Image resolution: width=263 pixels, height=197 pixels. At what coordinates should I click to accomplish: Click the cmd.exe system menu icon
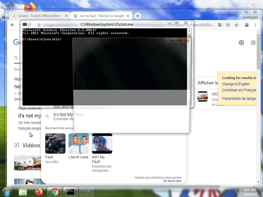click(25, 24)
